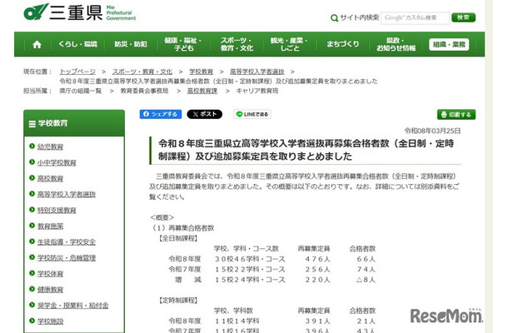Open くらし・環境 menu
The width and height of the screenshot is (508, 333).
point(77,44)
